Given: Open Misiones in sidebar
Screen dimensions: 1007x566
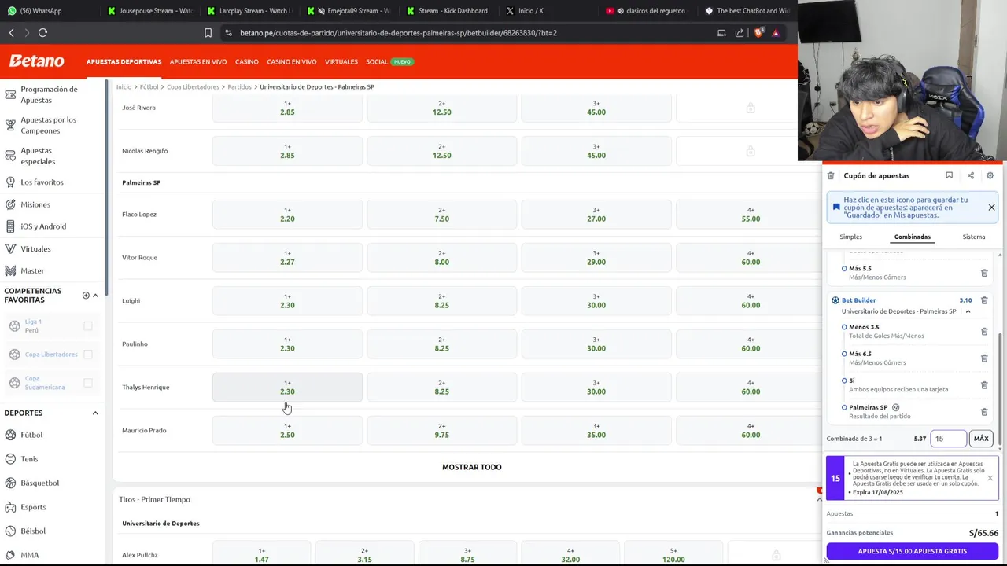Looking at the screenshot, I should pyautogui.click(x=35, y=204).
